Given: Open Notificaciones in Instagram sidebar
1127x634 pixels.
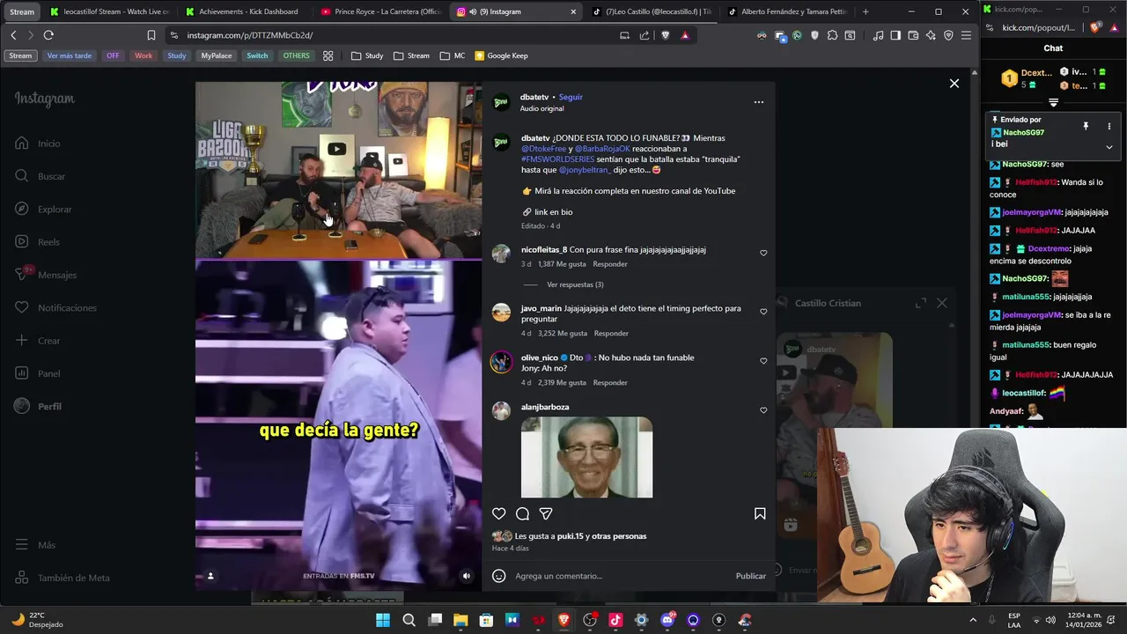Looking at the screenshot, I should (55, 308).
